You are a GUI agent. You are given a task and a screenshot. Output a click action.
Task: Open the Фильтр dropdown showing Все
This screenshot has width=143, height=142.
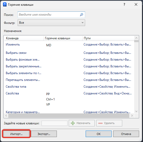click(51, 23)
